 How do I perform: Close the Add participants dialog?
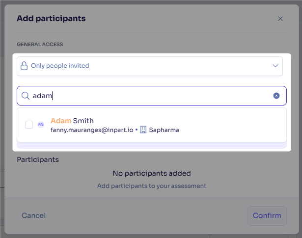(280, 19)
